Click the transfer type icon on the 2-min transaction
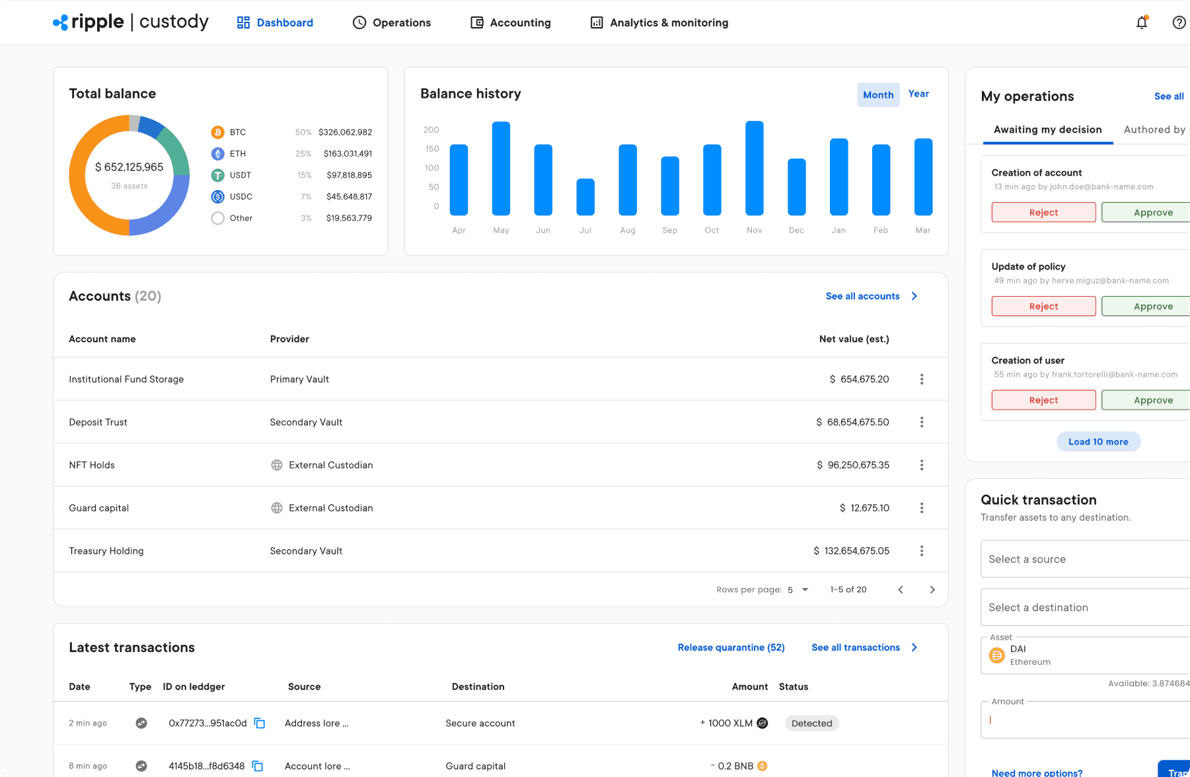The width and height of the screenshot is (1190, 777). click(x=141, y=723)
